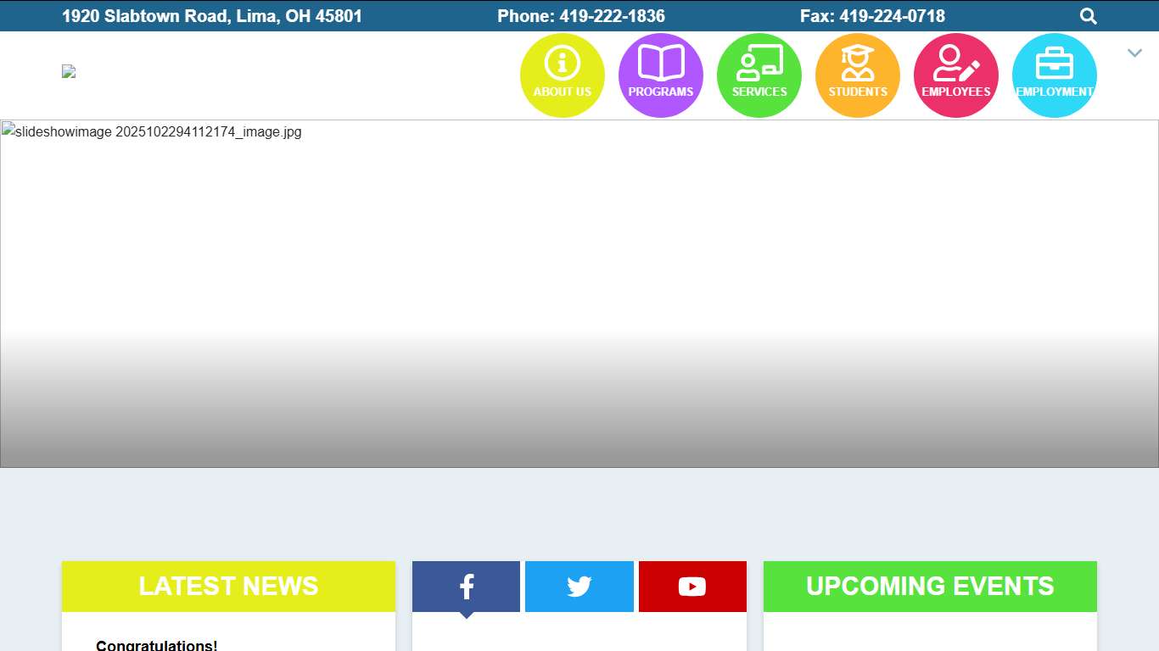Image resolution: width=1159 pixels, height=651 pixels.
Task: Click the Upcoming Events heading
Action: point(930,586)
